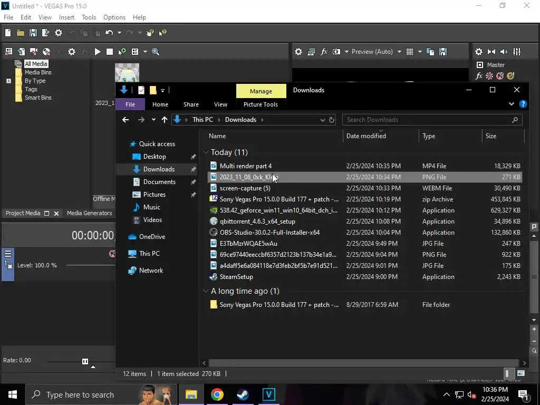Copy preview snapshot to clipboard
The image size is (540, 405).
coord(430,52)
